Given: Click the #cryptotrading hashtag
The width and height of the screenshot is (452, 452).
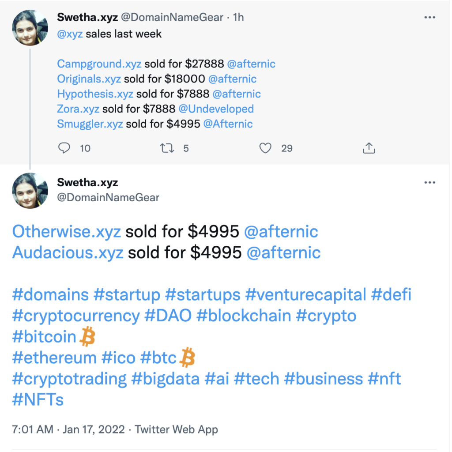Looking at the screenshot, I should (x=69, y=379).
